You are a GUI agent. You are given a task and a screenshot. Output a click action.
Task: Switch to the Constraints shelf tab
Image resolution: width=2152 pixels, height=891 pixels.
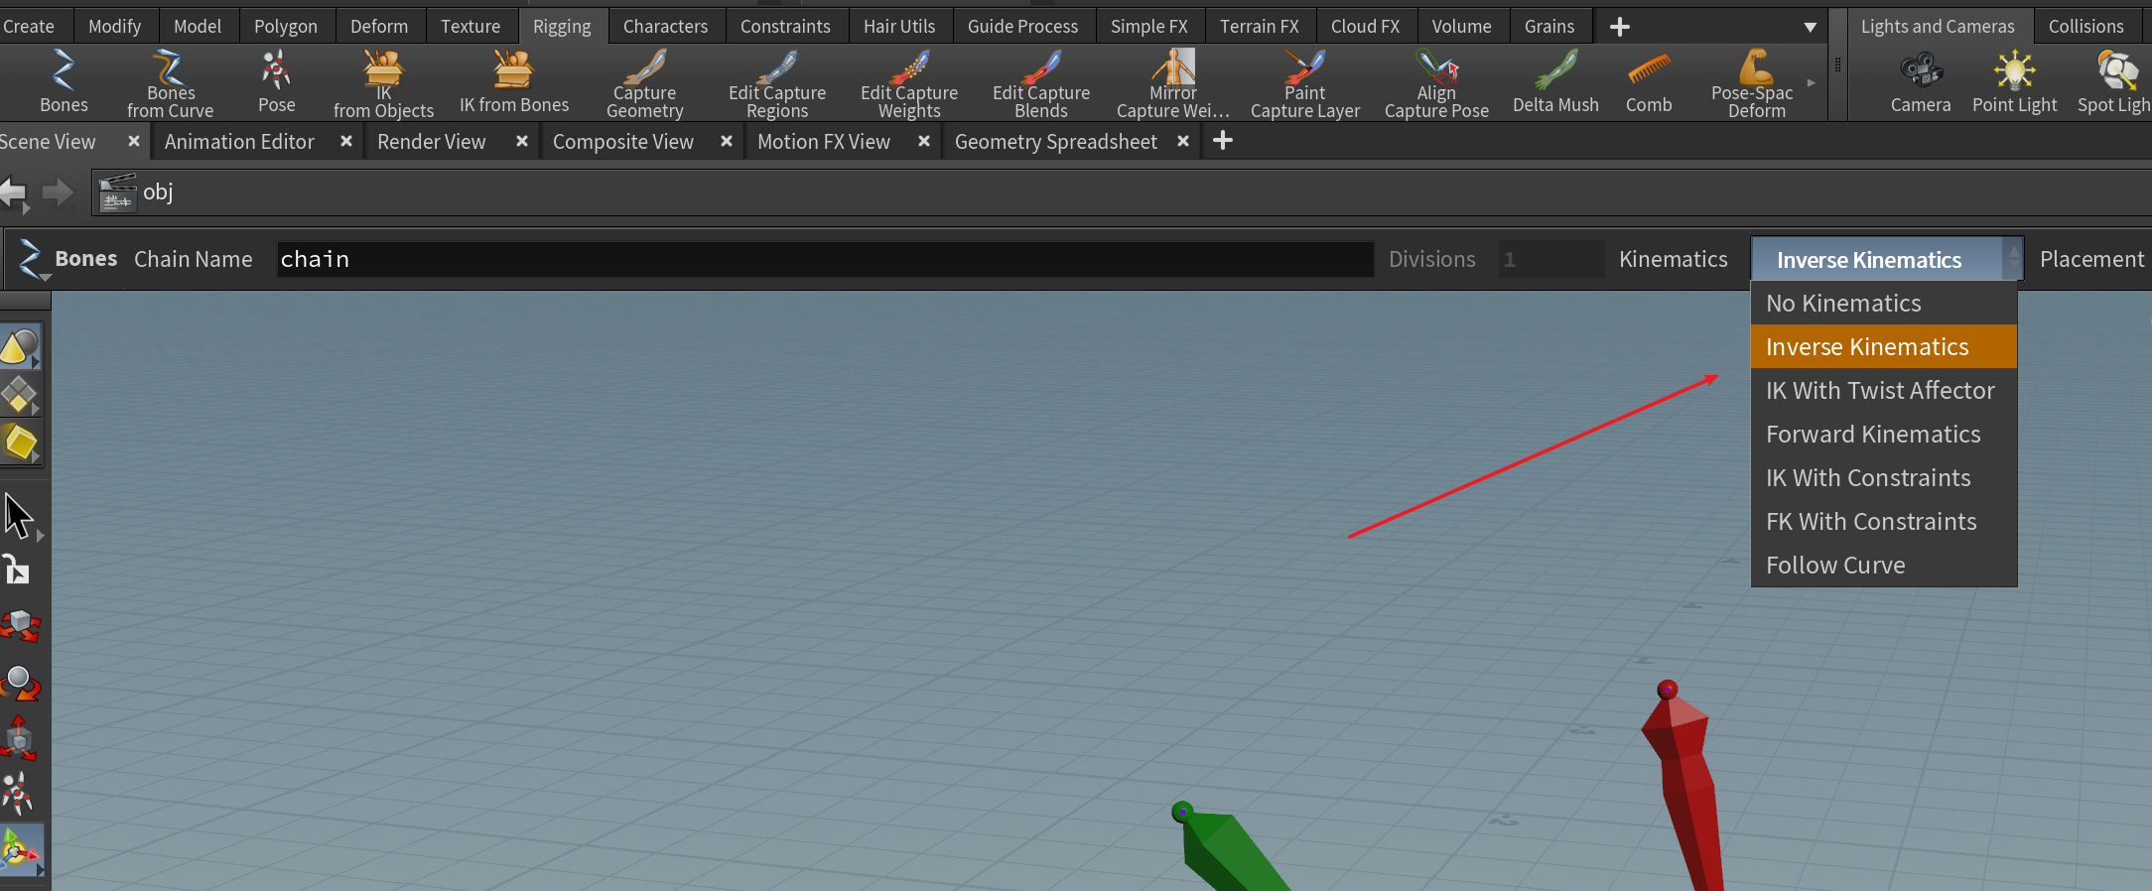[785, 26]
